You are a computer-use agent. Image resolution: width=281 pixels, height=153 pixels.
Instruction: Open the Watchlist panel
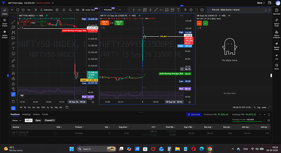(277, 11)
